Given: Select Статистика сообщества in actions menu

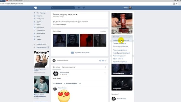Looking at the screenshot, I should coord(120,46).
